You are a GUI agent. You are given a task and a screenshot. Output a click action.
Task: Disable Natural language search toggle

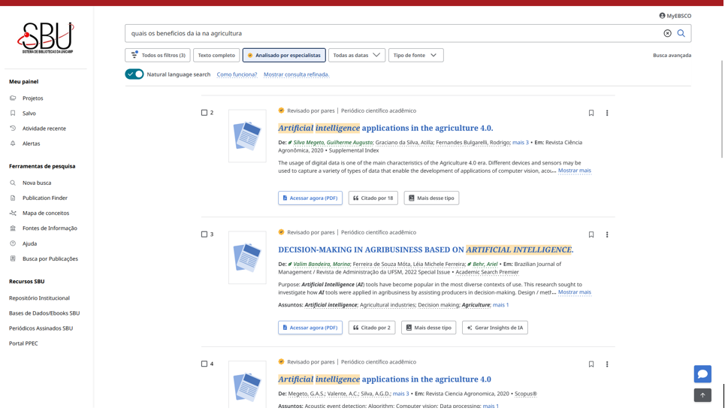[x=134, y=74]
